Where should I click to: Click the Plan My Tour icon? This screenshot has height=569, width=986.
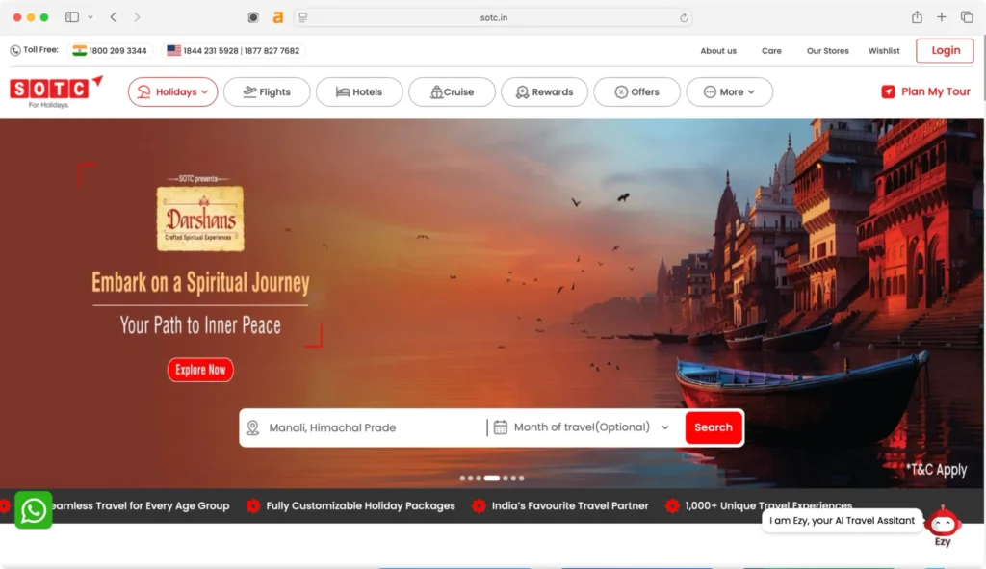(x=888, y=91)
